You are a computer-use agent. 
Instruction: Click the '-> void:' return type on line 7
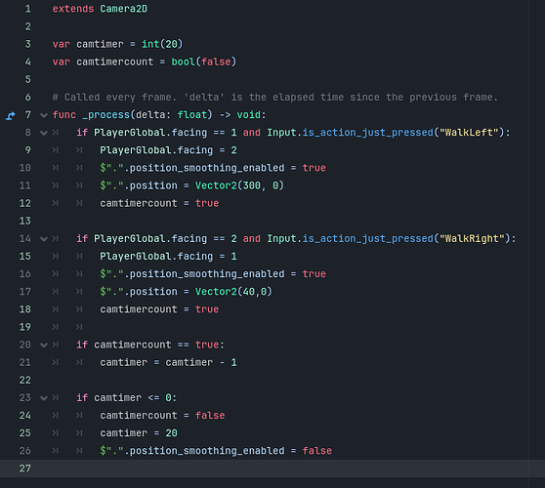243,115
